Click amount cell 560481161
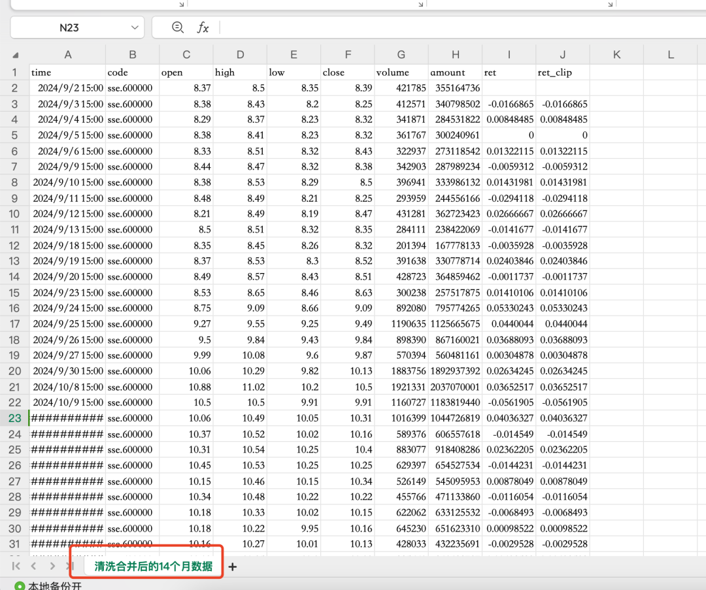The width and height of the screenshot is (706, 590). 455,355
